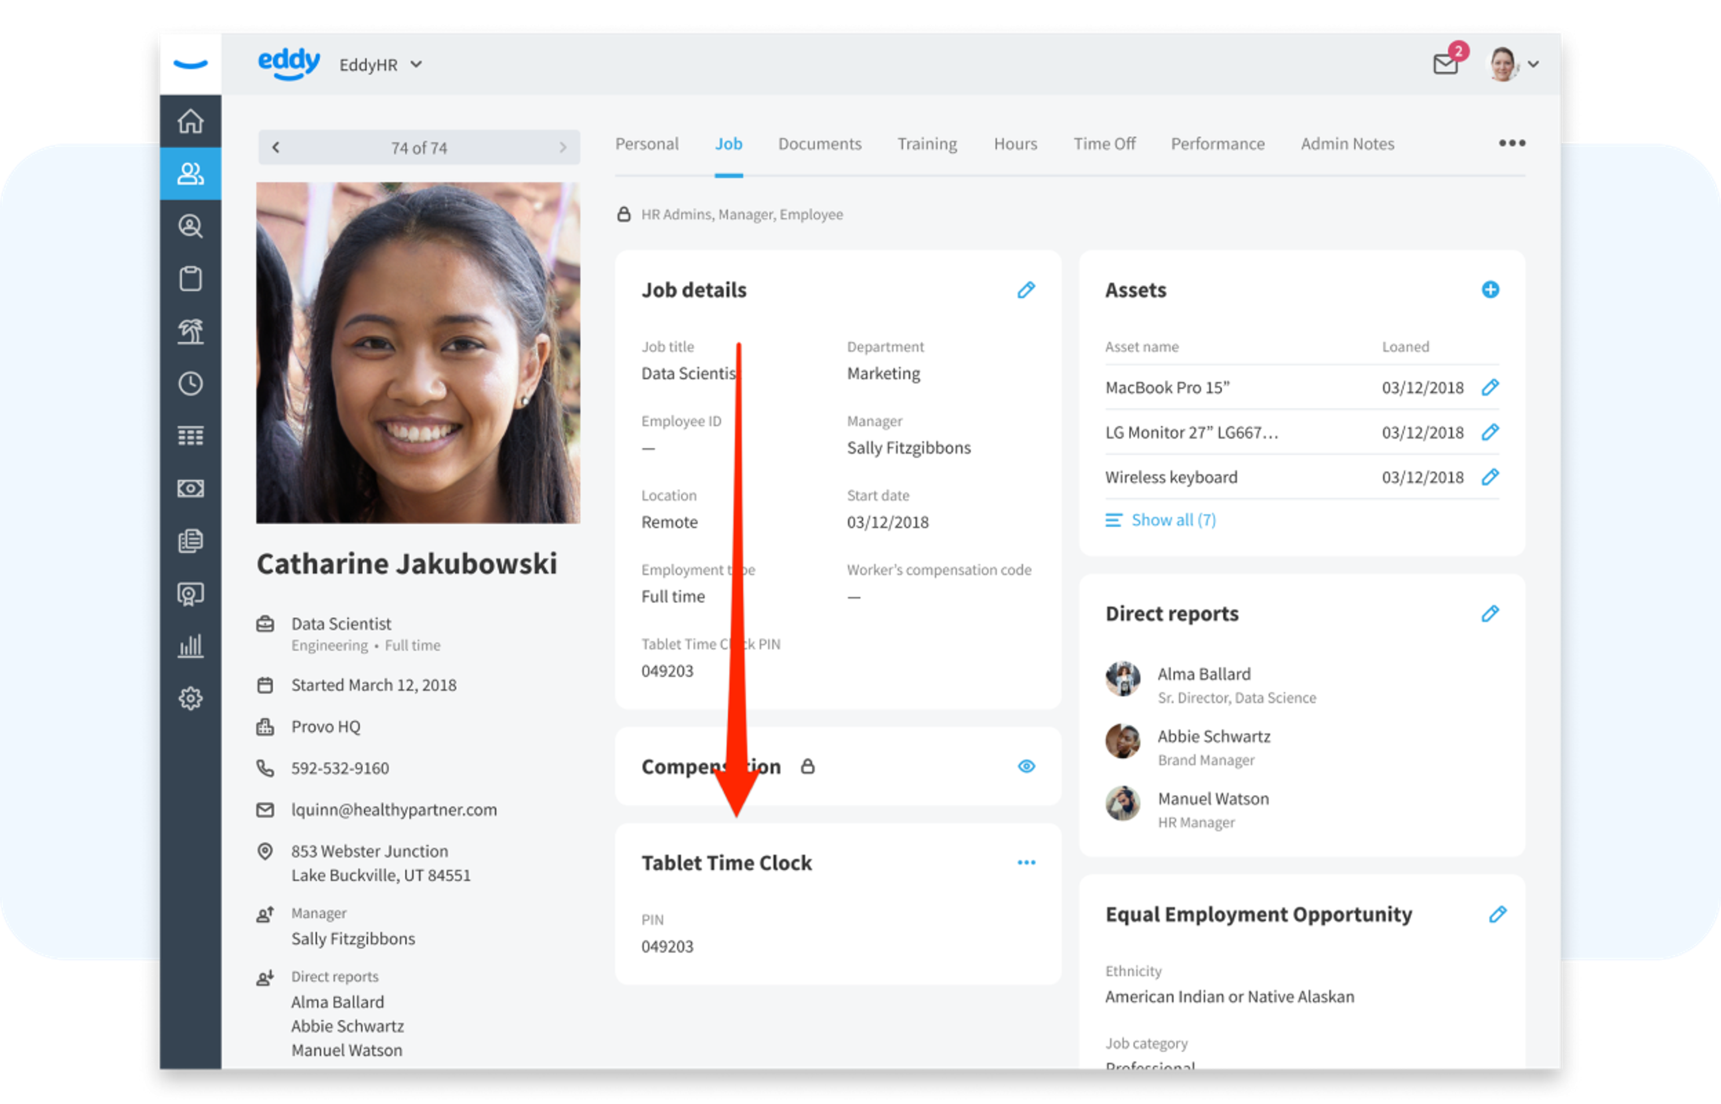The width and height of the screenshot is (1721, 1104).
Task: Open the clipboard sidebar icon
Action: (x=190, y=279)
